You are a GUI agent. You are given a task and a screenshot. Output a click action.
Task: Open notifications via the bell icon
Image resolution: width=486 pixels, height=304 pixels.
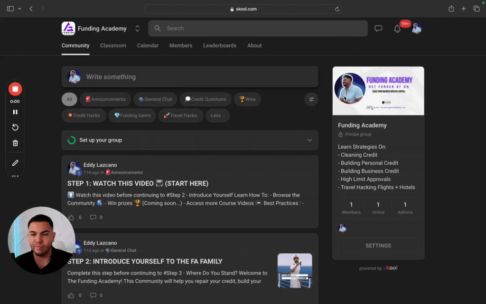[x=398, y=28]
